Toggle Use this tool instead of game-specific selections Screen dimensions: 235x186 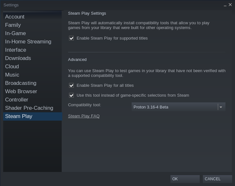coord(72,95)
